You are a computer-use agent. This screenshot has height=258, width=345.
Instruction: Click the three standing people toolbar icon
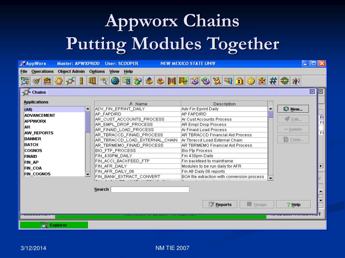296,81
